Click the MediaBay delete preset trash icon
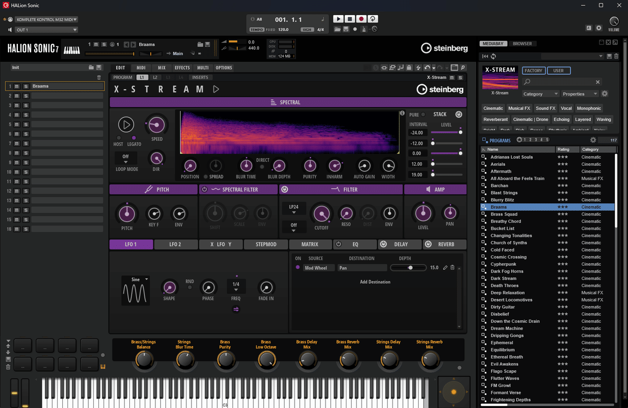Screen dimensions: 628x408 point(615,56)
